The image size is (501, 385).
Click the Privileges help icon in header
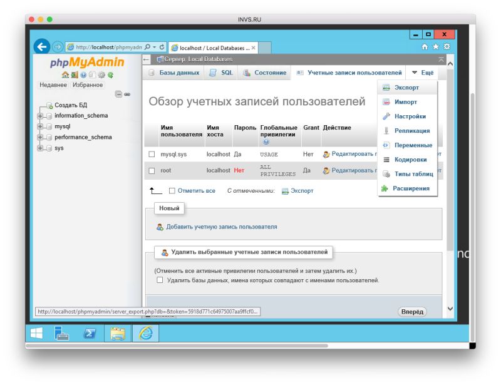coord(266,141)
